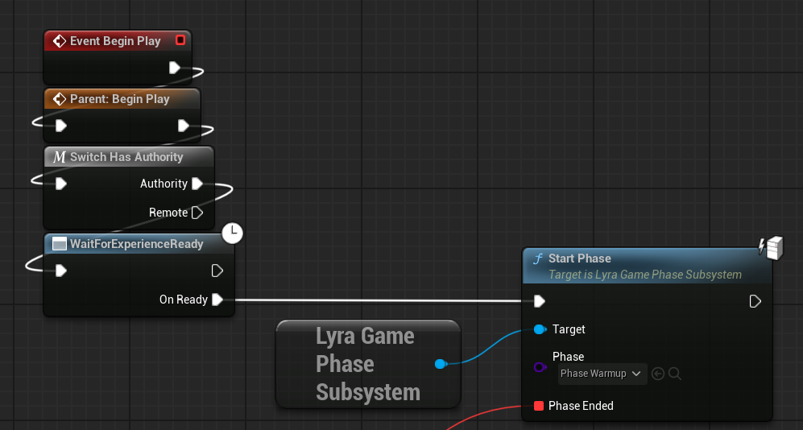Click the latent clock icon on WaitForExperienceReady

coord(233,234)
